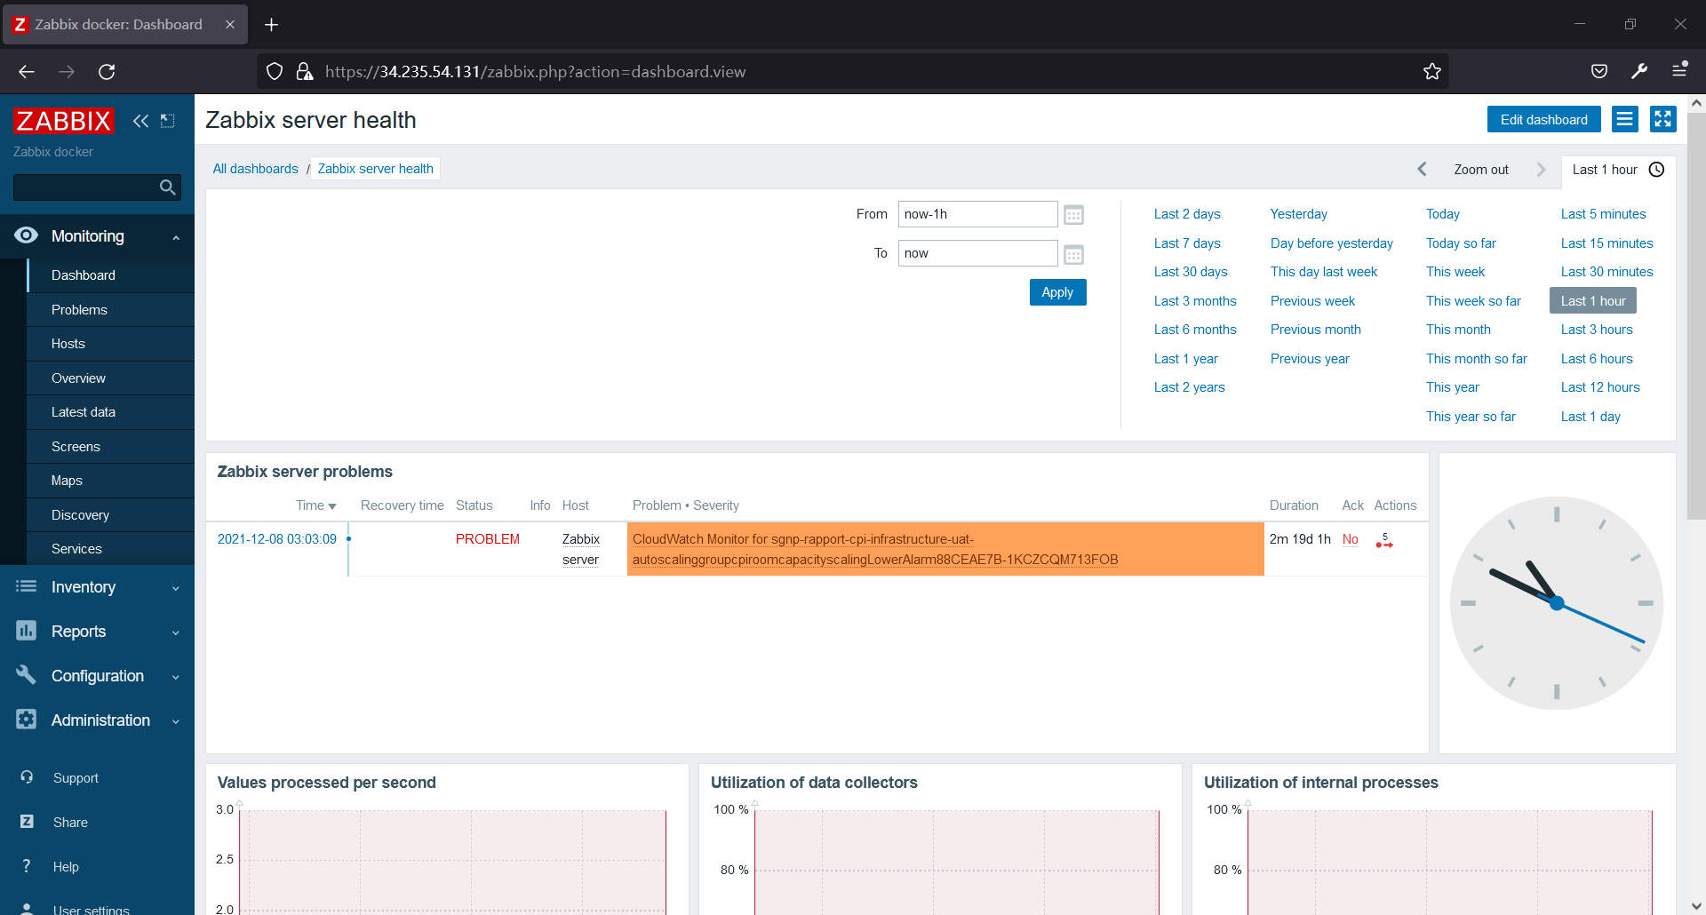Open the calendar picker beside From field
Viewport: 1706px width, 915px height.
pos(1074,214)
